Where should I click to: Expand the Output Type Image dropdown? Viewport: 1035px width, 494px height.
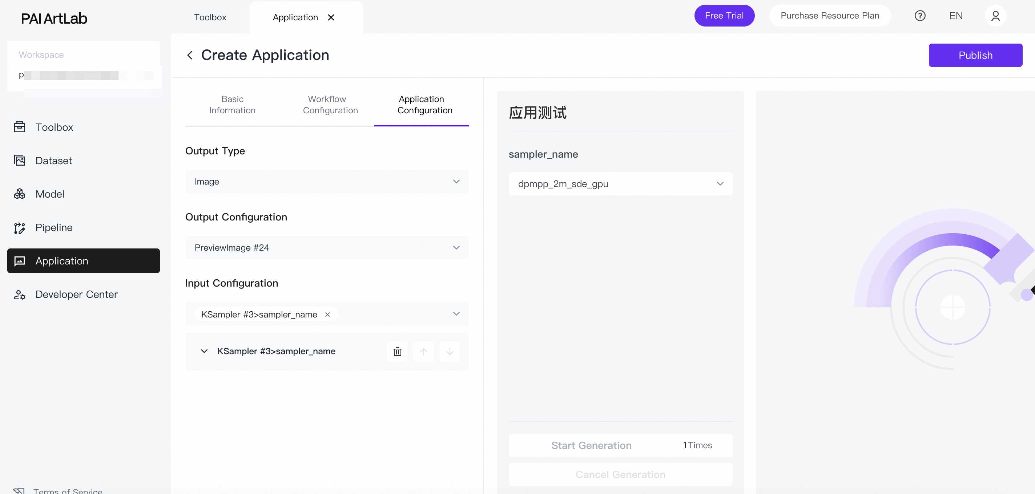coord(327,182)
